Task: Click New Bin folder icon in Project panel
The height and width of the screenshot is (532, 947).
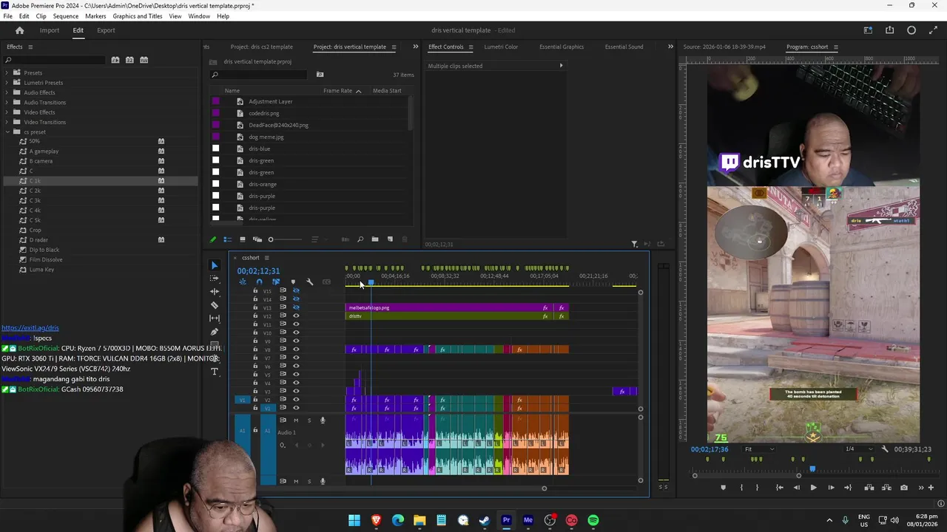Action: (375, 239)
